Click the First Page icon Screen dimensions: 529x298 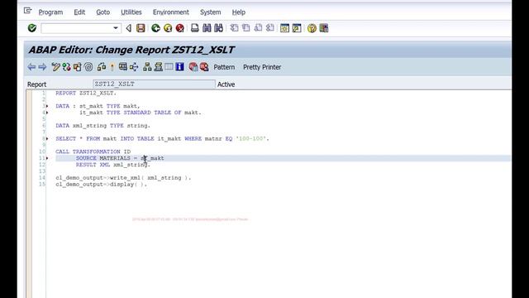pyautogui.click(x=234, y=28)
